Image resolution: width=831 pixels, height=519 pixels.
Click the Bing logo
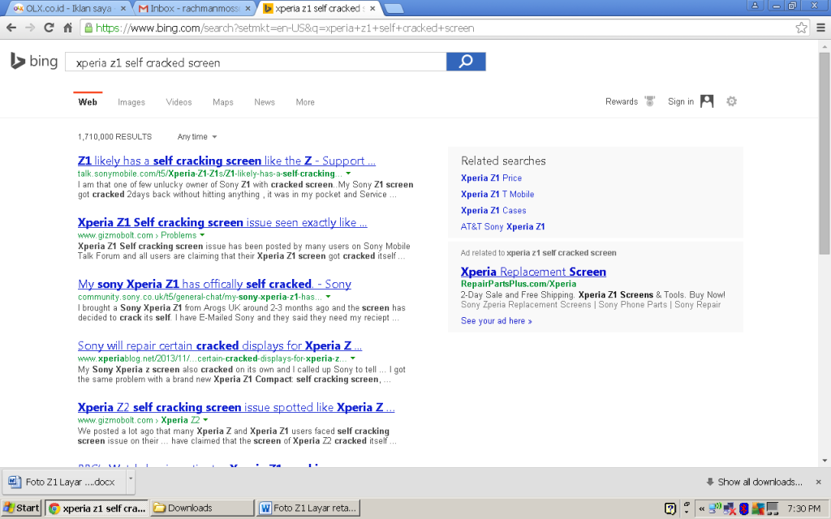click(34, 62)
